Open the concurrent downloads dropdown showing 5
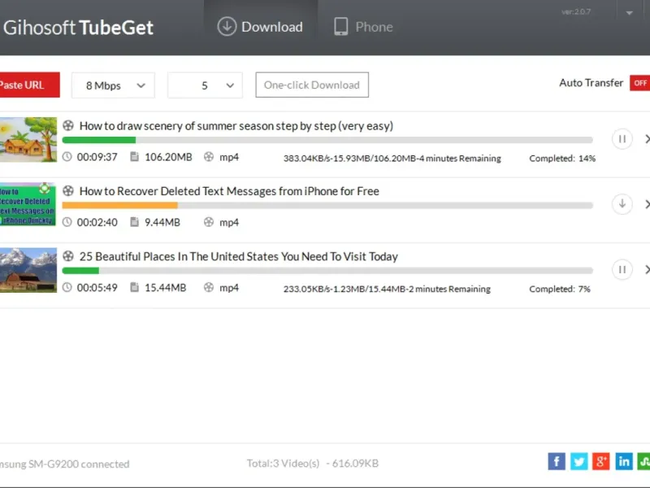The width and height of the screenshot is (650, 488). 205,85
